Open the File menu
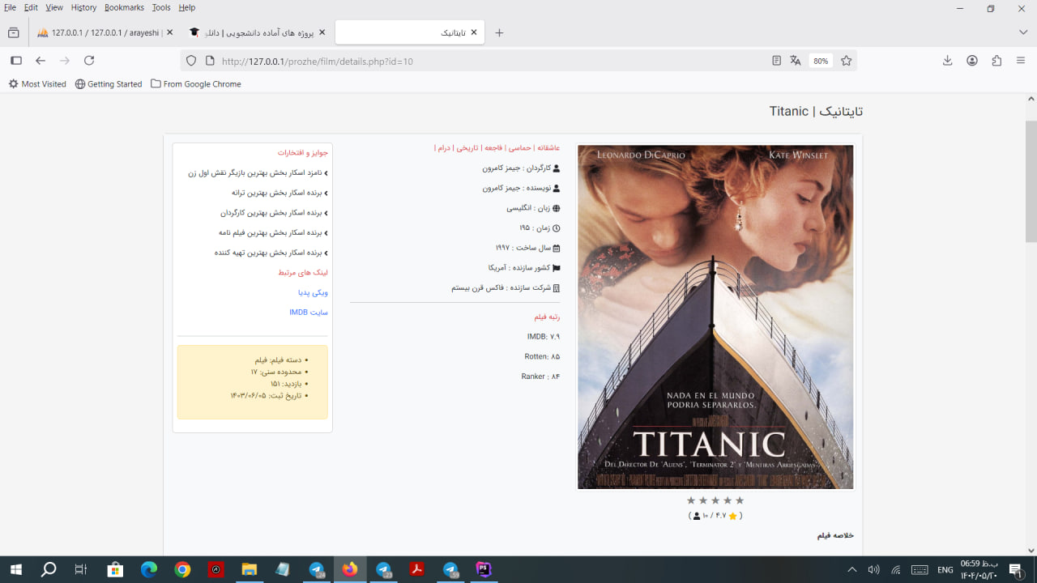Screen dimensions: 1037x583 (10, 7)
